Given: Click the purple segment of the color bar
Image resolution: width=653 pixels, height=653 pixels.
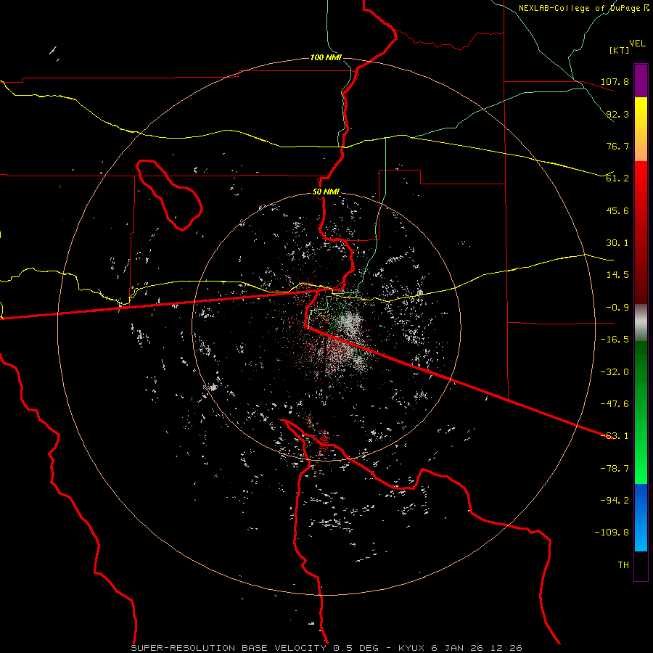Looking at the screenshot, I should (x=641, y=81).
